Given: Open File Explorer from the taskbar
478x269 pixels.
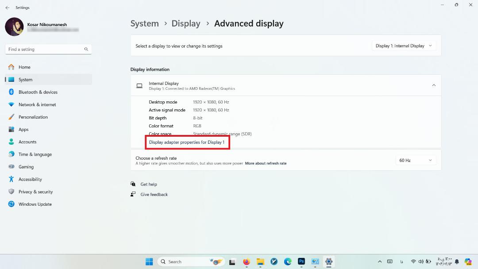Looking at the screenshot, I should click(260, 261).
